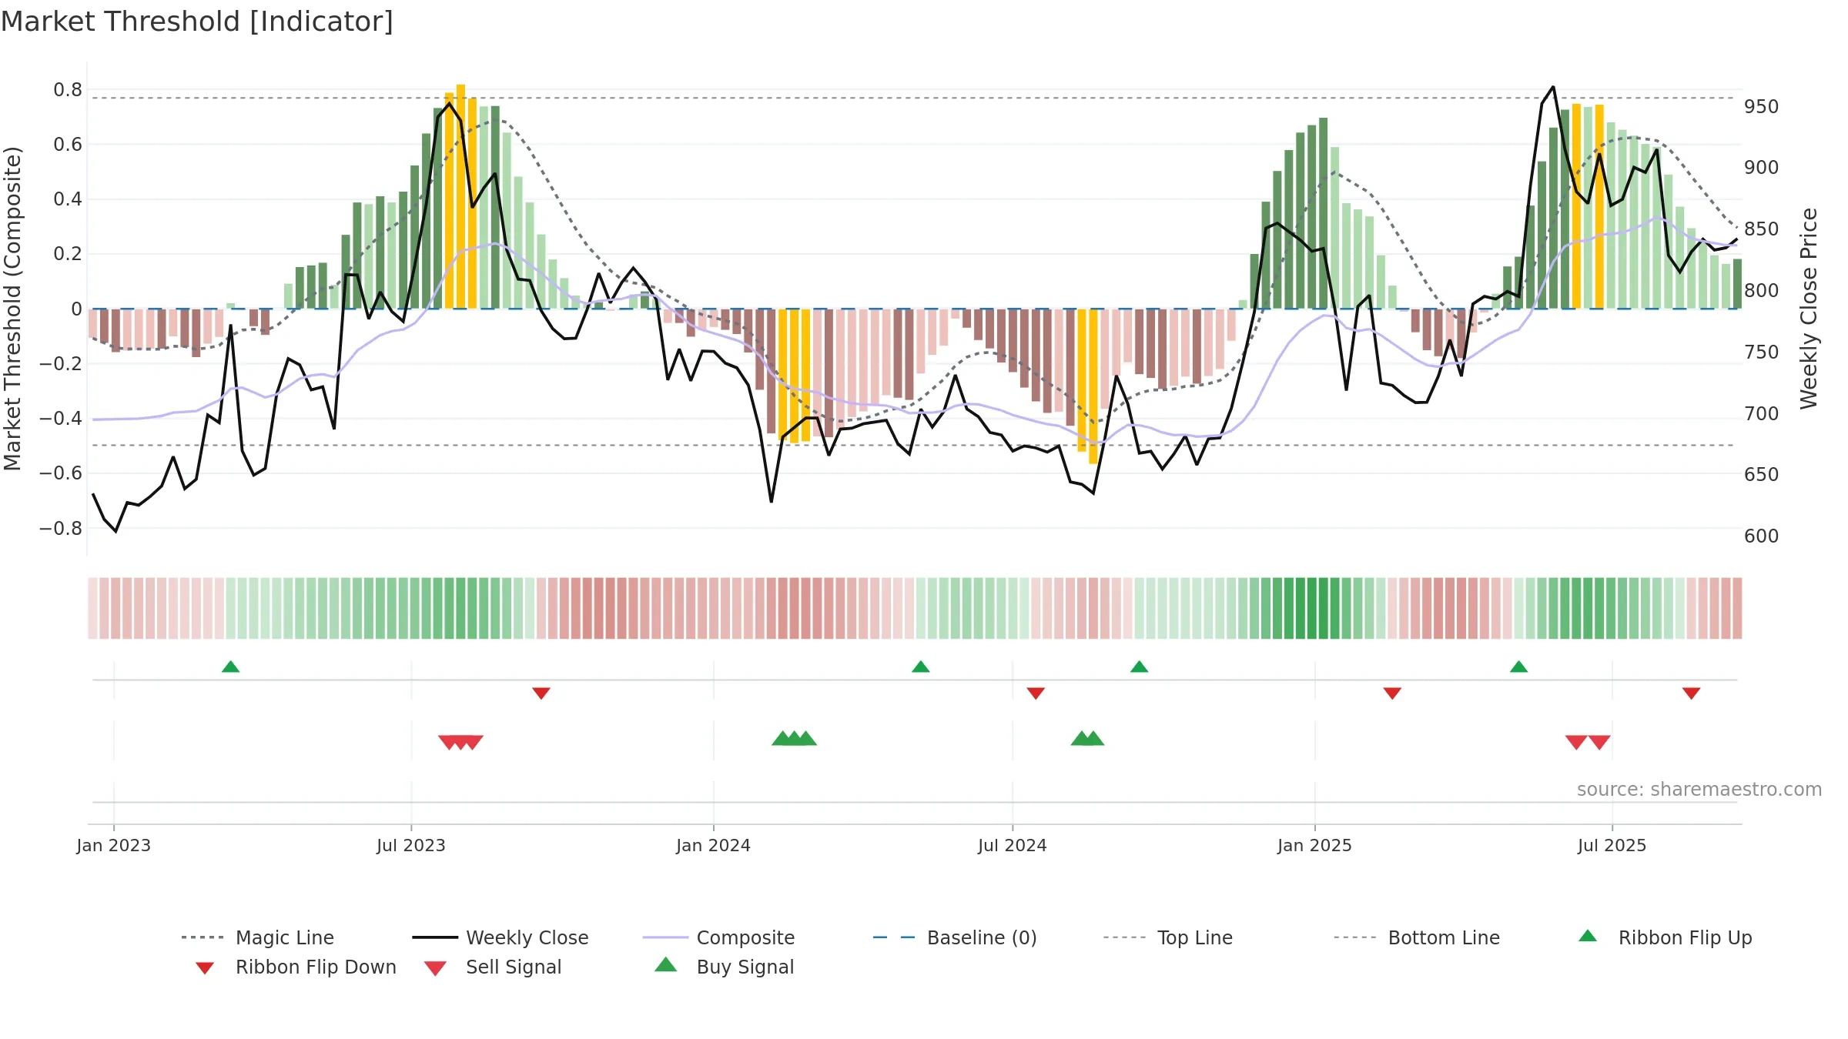Image resolution: width=1848 pixels, height=1039 pixels.
Task: Hide Buy Signal series via legend
Action: [724, 967]
